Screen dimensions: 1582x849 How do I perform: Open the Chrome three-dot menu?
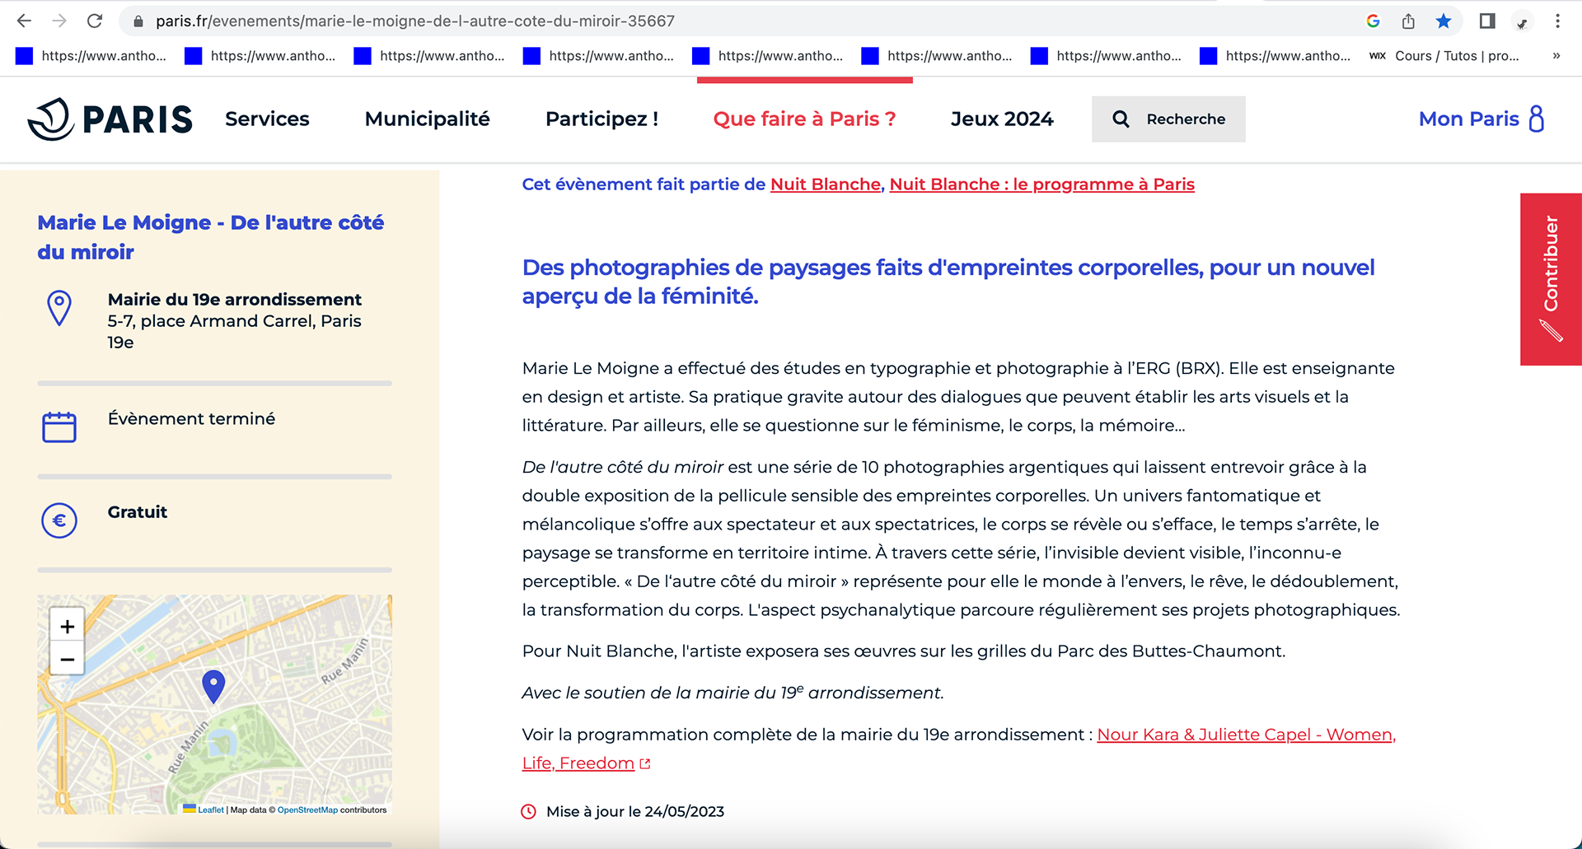pyautogui.click(x=1557, y=21)
